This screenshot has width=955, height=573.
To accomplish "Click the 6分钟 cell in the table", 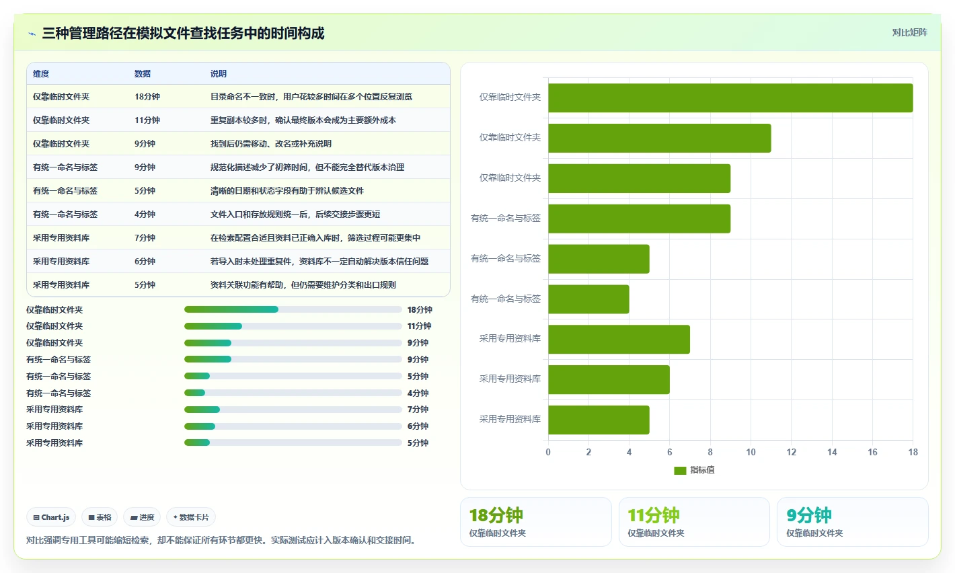I will (x=145, y=262).
